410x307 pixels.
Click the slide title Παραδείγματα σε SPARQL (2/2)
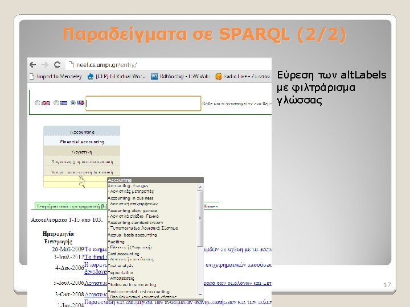[204, 34]
